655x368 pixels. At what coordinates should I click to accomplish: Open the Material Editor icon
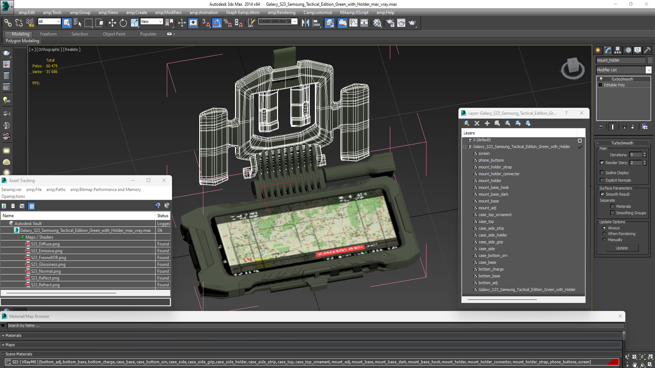(377, 23)
